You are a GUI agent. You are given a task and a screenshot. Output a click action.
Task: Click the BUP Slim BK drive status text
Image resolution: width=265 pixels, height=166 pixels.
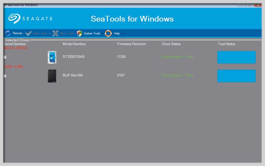[x=178, y=75]
